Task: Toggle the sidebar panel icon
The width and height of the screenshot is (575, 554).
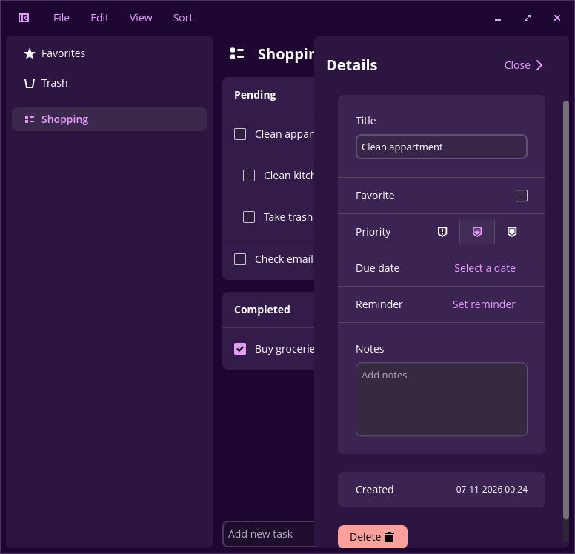Action: 24,18
